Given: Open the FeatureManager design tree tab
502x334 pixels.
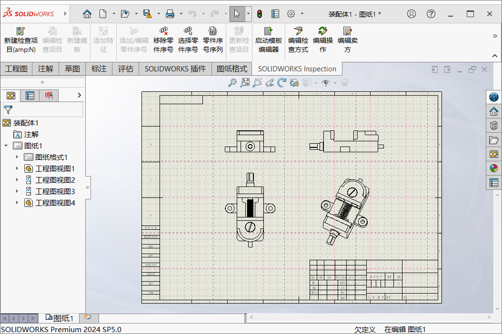Looking at the screenshot, I should tap(11, 95).
